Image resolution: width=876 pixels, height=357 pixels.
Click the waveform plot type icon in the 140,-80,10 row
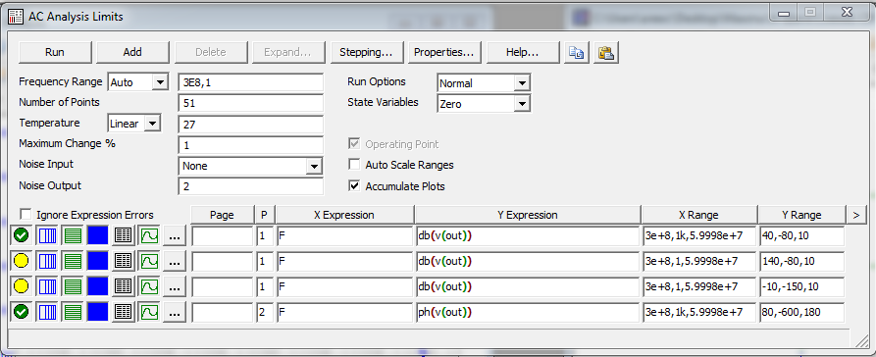click(x=148, y=261)
